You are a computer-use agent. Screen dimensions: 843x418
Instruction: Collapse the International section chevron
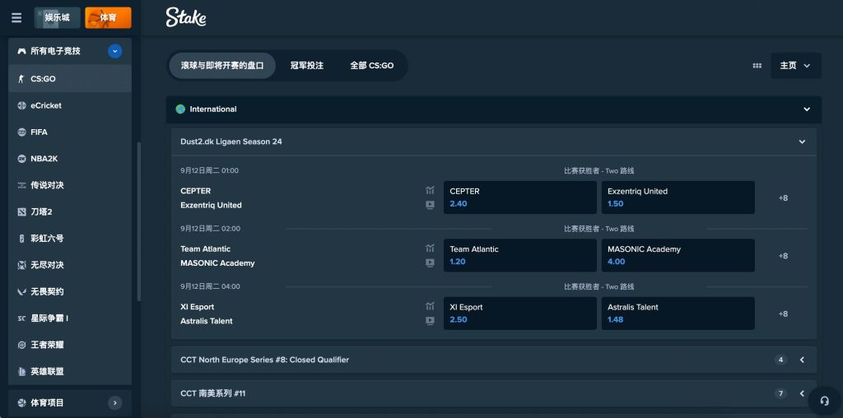click(807, 109)
